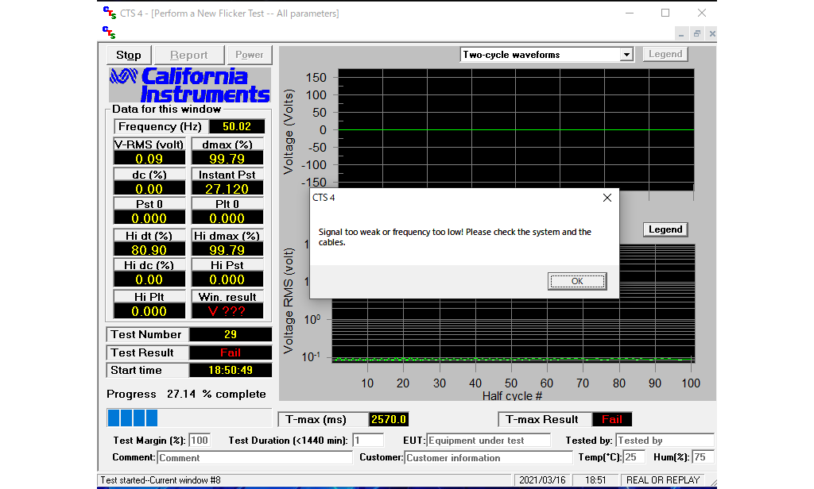
Task: Click the Instant Pst value 27.120
Action: coord(227,189)
